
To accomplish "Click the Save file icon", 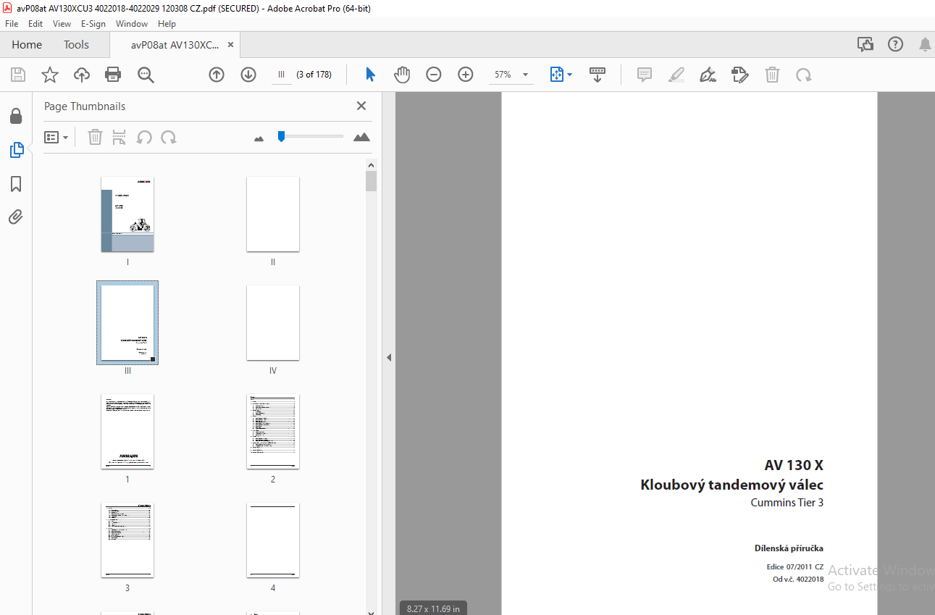I will tap(18, 75).
